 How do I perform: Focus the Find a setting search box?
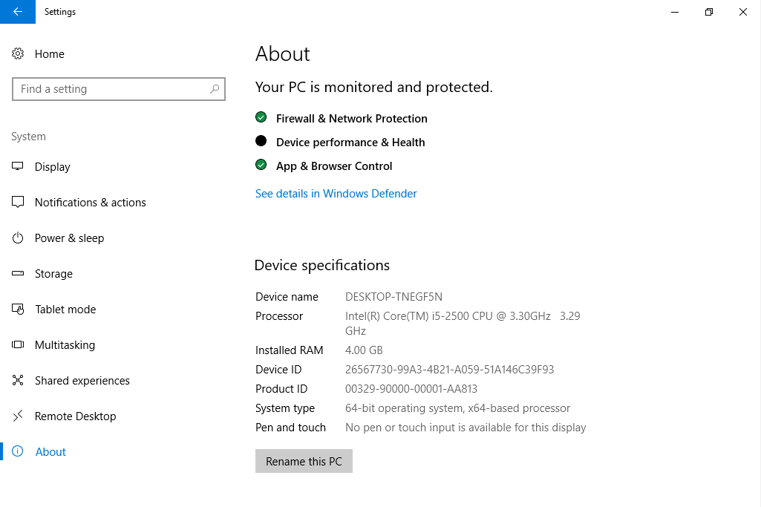111,89
